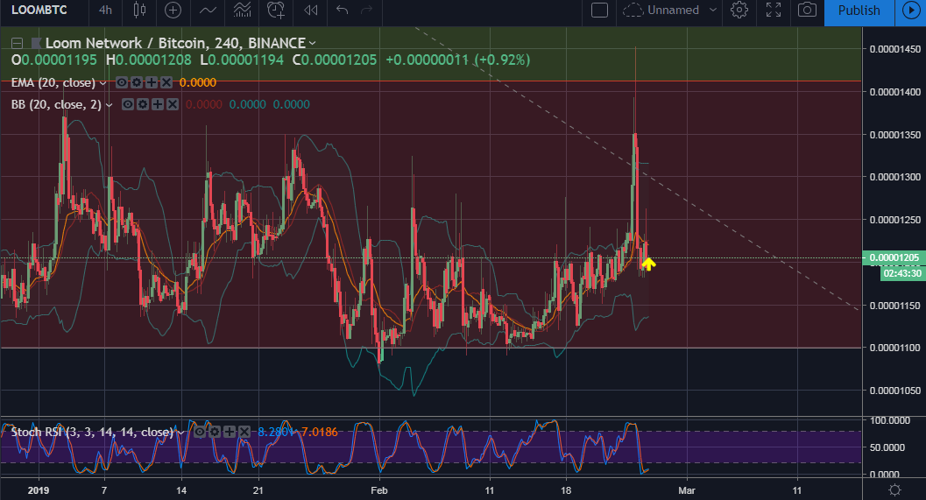Click the Mar date label on time axis
This screenshot has height=500, width=926.
click(x=687, y=490)
